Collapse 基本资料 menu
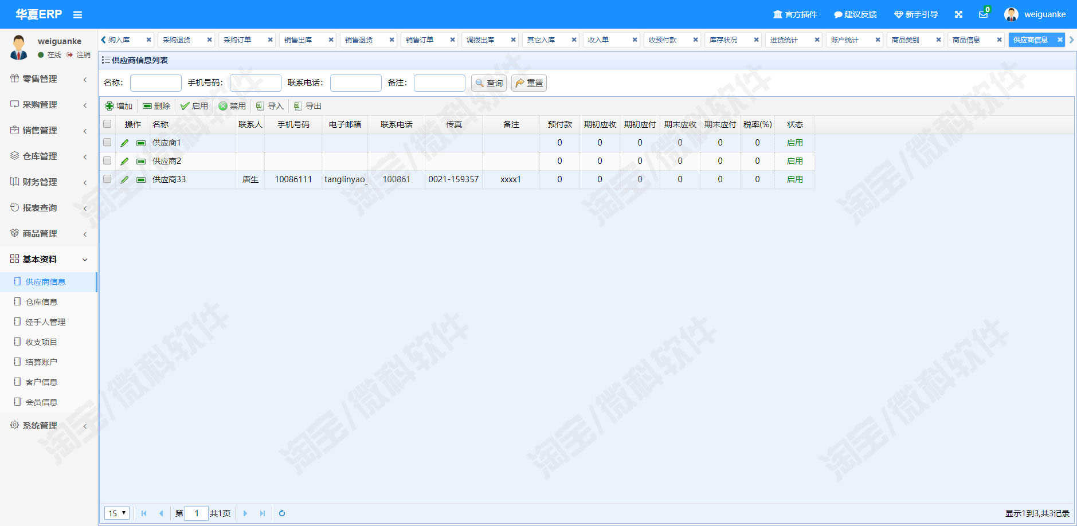 [49, 259]
